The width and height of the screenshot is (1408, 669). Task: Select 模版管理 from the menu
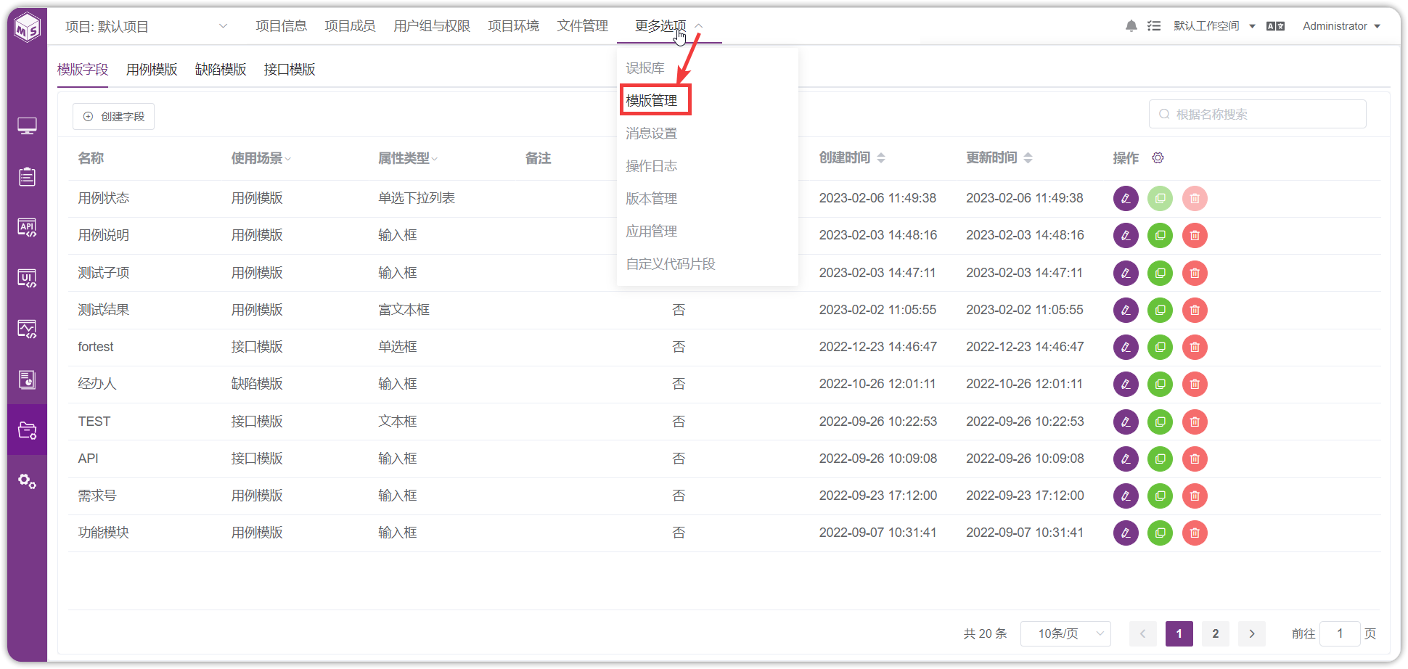[652, 101]
